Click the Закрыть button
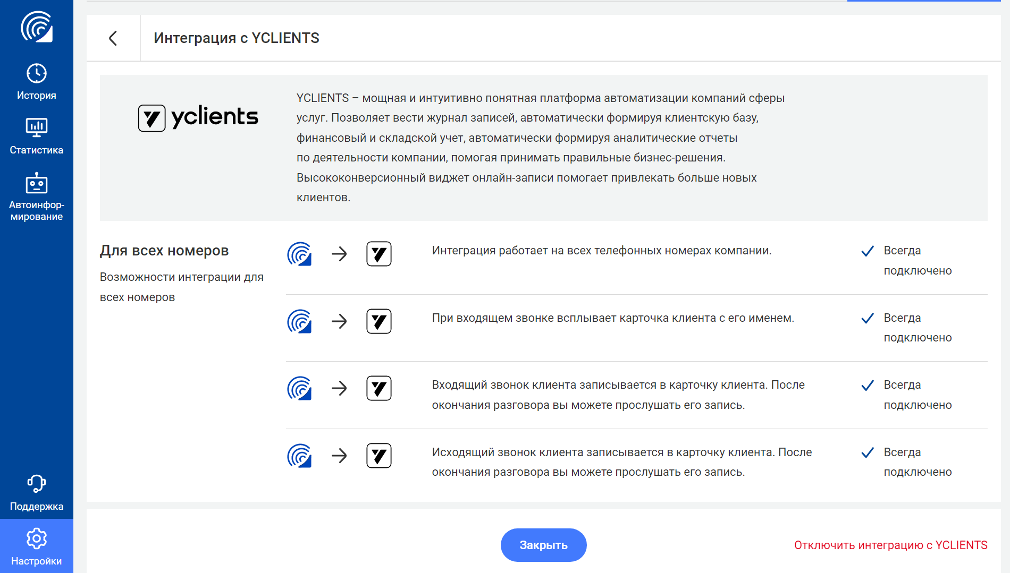This screenshot has width=1010, height=573. (x=543, y=545)
